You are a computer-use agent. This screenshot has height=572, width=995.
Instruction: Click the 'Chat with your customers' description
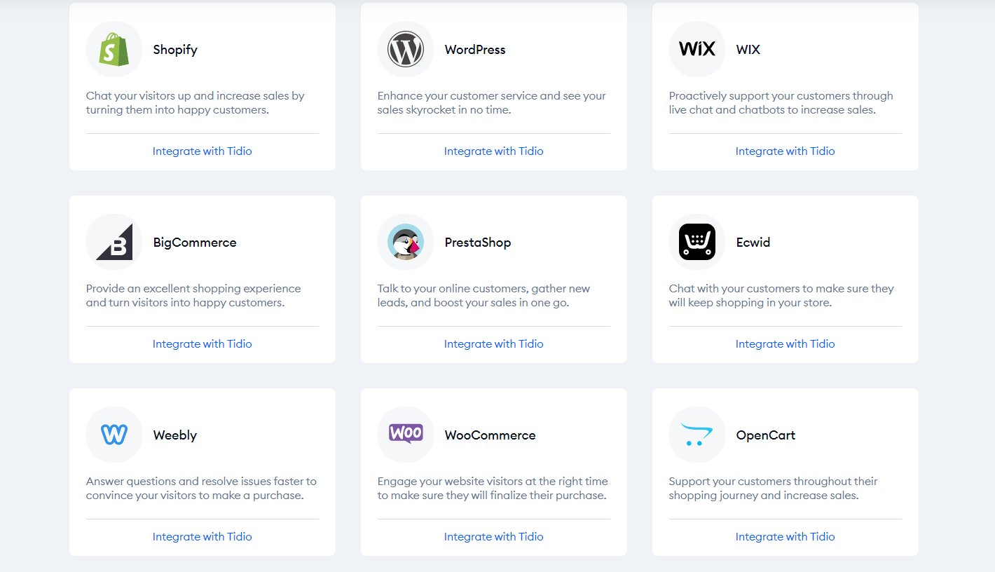(781, 295)
